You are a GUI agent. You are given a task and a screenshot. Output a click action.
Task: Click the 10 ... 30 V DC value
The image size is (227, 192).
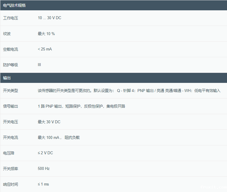click(49, 18)
